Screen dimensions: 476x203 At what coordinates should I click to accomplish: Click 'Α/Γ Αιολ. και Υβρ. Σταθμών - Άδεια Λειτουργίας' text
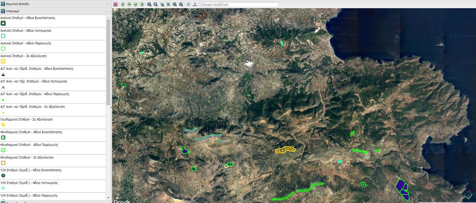coord(34,81)
